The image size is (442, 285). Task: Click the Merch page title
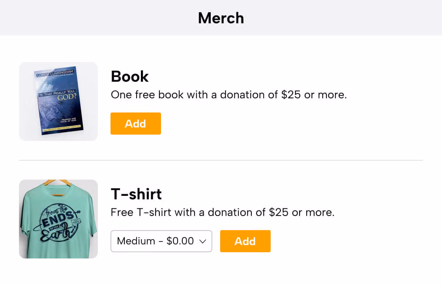point(221,18)
